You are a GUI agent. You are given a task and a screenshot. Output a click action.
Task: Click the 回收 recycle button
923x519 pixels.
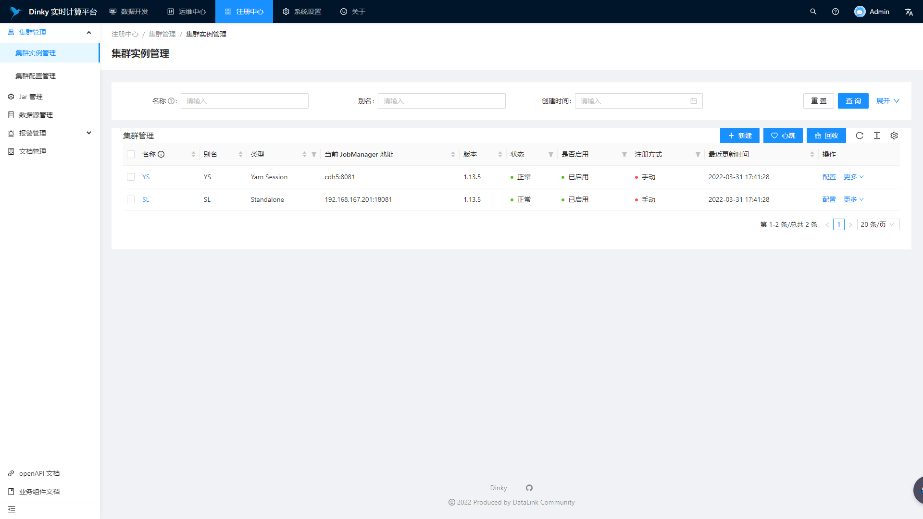826,136
